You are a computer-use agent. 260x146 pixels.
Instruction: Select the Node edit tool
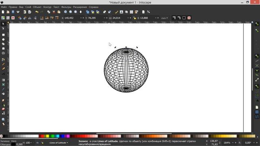(3, 29)
